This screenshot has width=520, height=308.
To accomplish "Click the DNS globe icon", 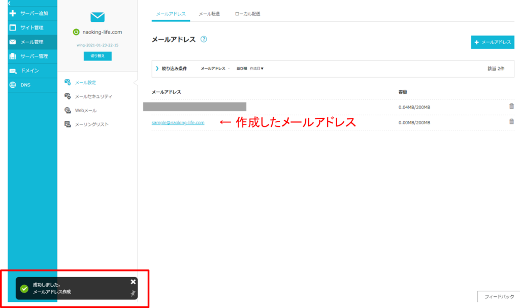I will coord(13,85).
